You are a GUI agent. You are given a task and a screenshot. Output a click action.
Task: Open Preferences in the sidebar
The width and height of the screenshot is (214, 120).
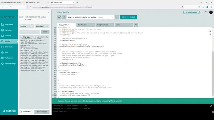(9, 58)
